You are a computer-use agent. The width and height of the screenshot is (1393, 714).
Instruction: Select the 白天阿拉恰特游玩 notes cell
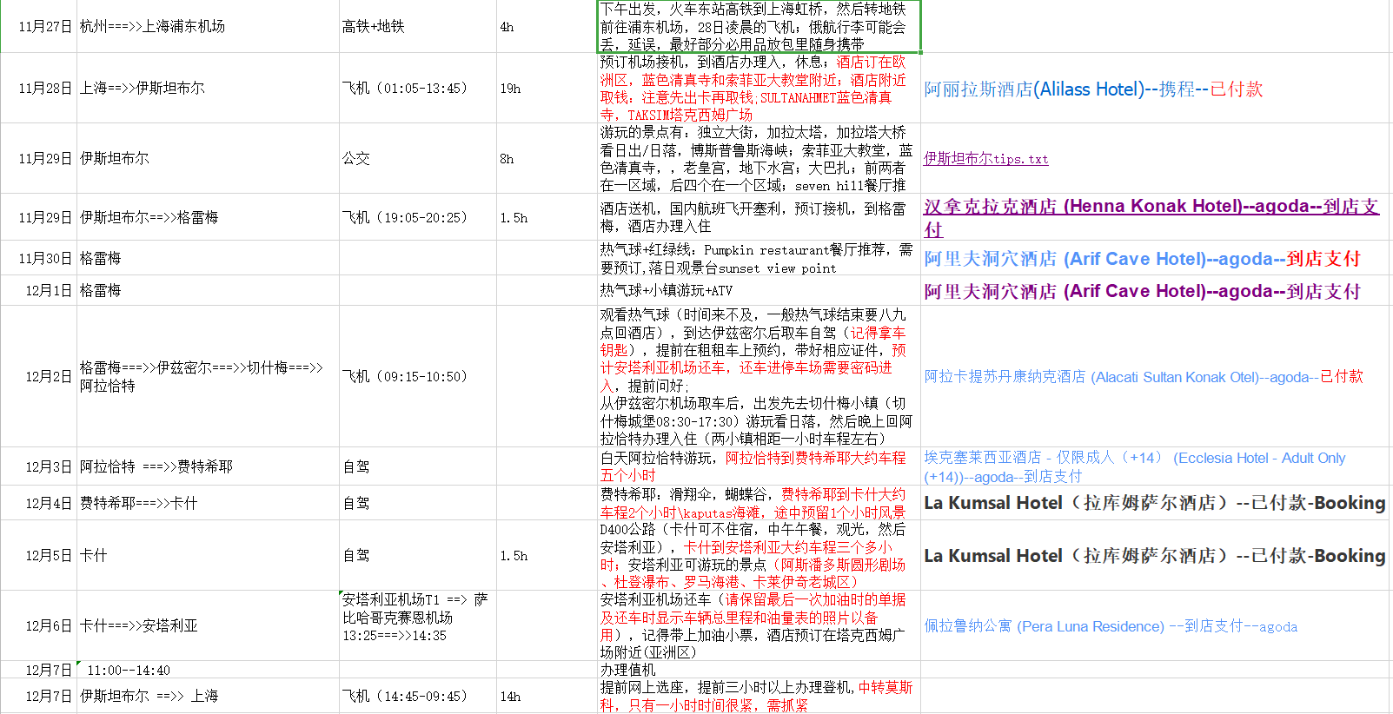[760, 467]
